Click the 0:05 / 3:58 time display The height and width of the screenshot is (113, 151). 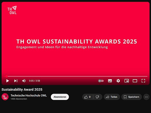[x=35, y=81]
